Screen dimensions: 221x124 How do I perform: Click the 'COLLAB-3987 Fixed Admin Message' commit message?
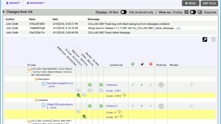109,33
